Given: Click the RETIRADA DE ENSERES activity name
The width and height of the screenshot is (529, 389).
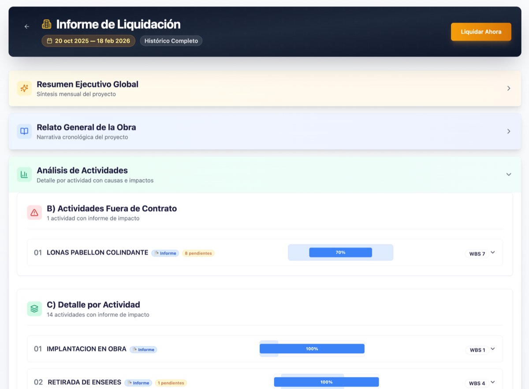Looking at the screenshot, I should pyautogui.click(x=84, y=382).
